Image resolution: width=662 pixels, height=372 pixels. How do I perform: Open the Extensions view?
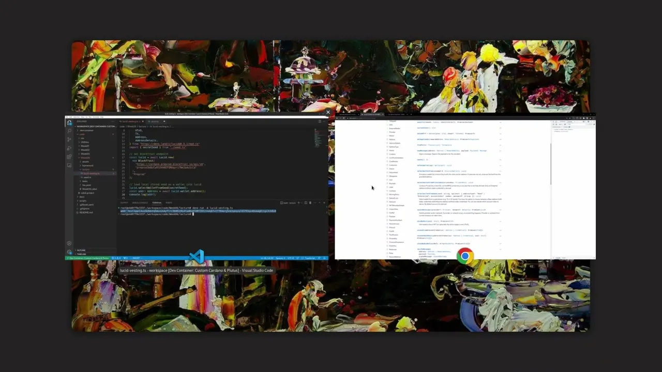(x=69, y=157)
